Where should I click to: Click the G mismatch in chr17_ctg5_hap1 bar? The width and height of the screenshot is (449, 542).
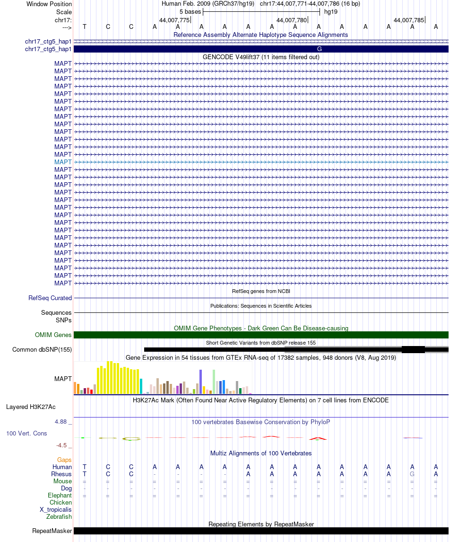[x=319, y=49]
